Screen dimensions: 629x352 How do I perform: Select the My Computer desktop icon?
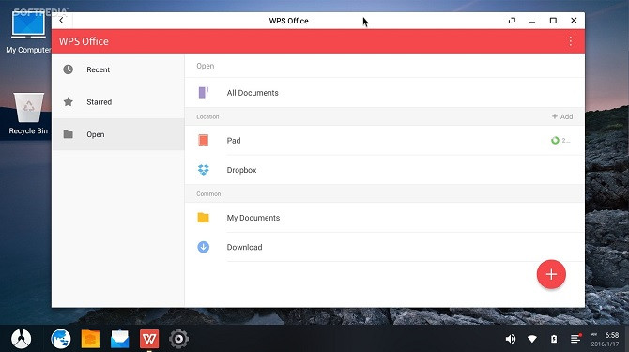pos(27,32)
